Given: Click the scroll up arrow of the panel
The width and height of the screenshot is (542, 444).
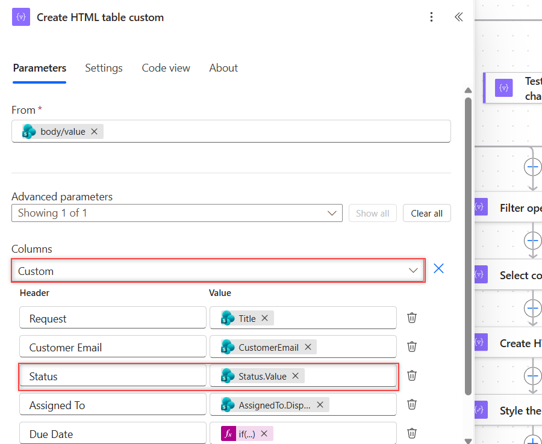Looking at the screenshot, I should (468, 90).
